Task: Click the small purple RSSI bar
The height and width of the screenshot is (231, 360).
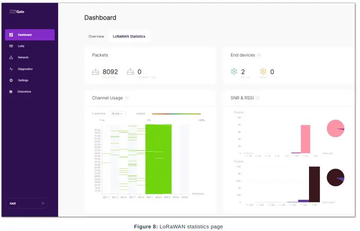Action: point(304,201)
